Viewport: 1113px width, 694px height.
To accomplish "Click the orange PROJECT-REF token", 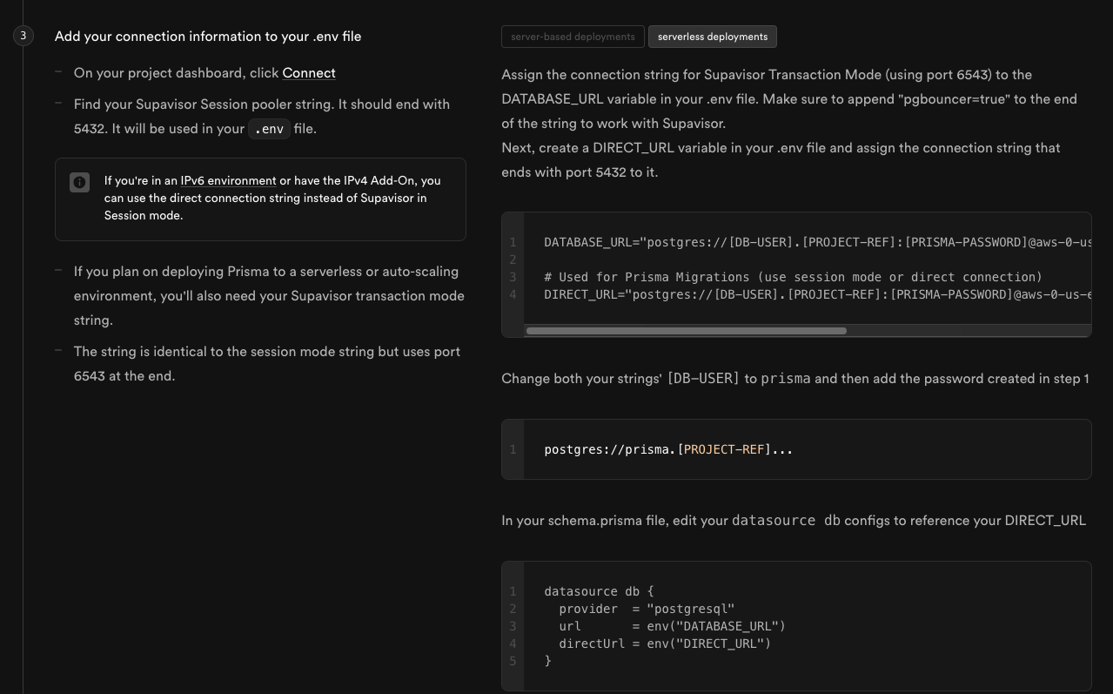I will (724, 449).
